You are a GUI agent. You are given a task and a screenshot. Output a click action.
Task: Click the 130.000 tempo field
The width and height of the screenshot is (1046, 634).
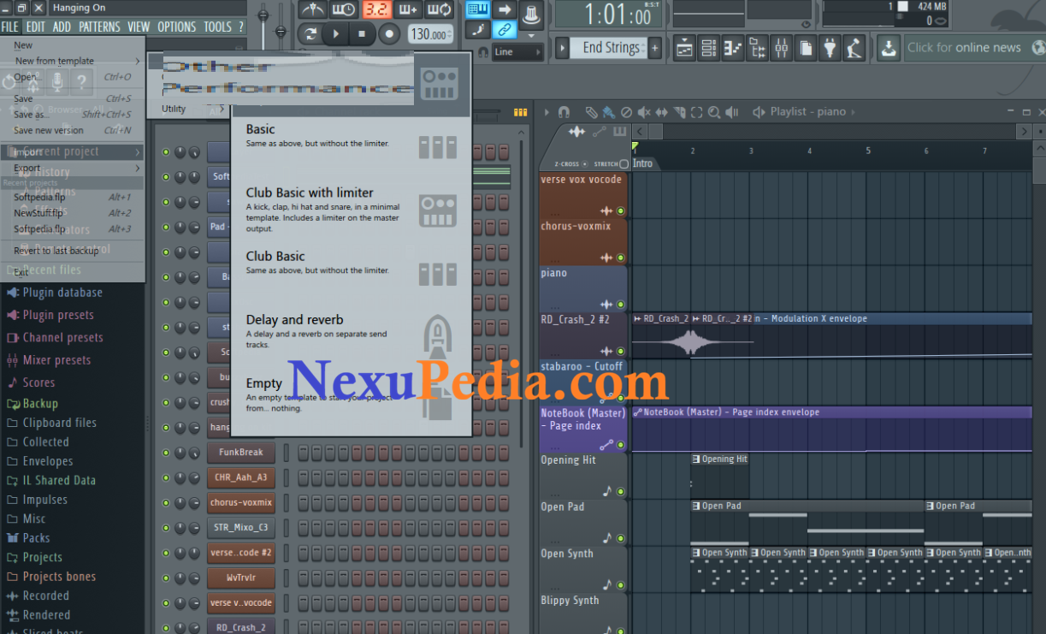[430, 34]
